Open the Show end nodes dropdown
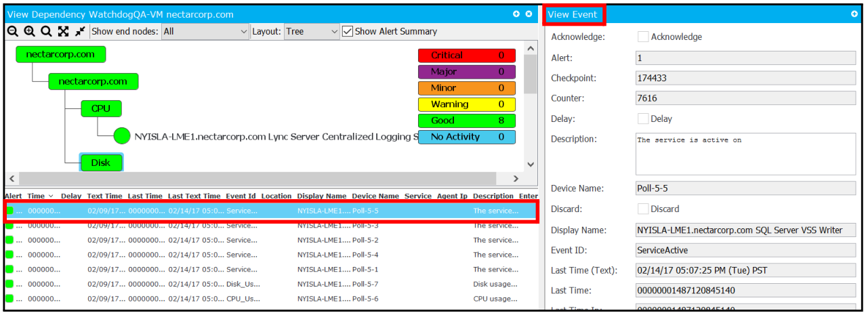866x315 pixels. coord(205,31)
